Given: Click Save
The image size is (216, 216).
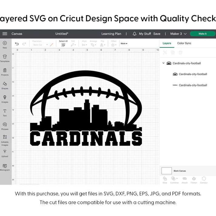Looking at the screenshot, I should tap(157, 34).
